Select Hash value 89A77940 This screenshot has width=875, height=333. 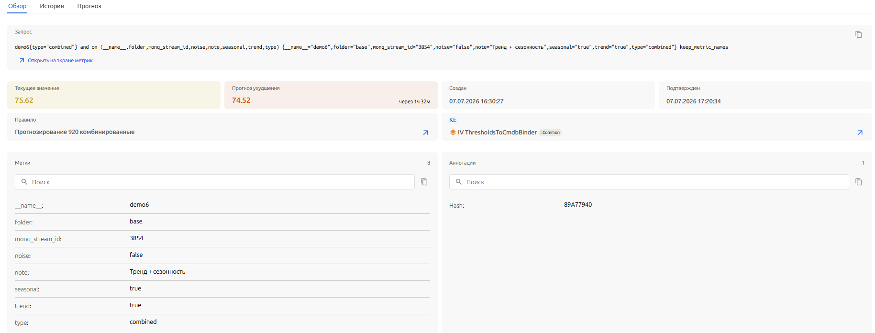(x=578, y=205)
